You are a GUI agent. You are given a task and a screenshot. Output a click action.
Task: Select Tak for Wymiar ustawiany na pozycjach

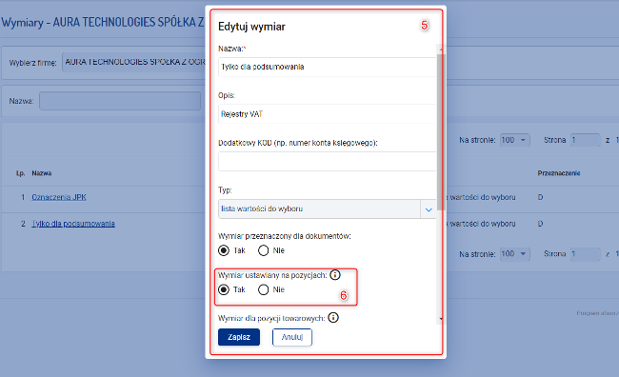tap(224, 289)
